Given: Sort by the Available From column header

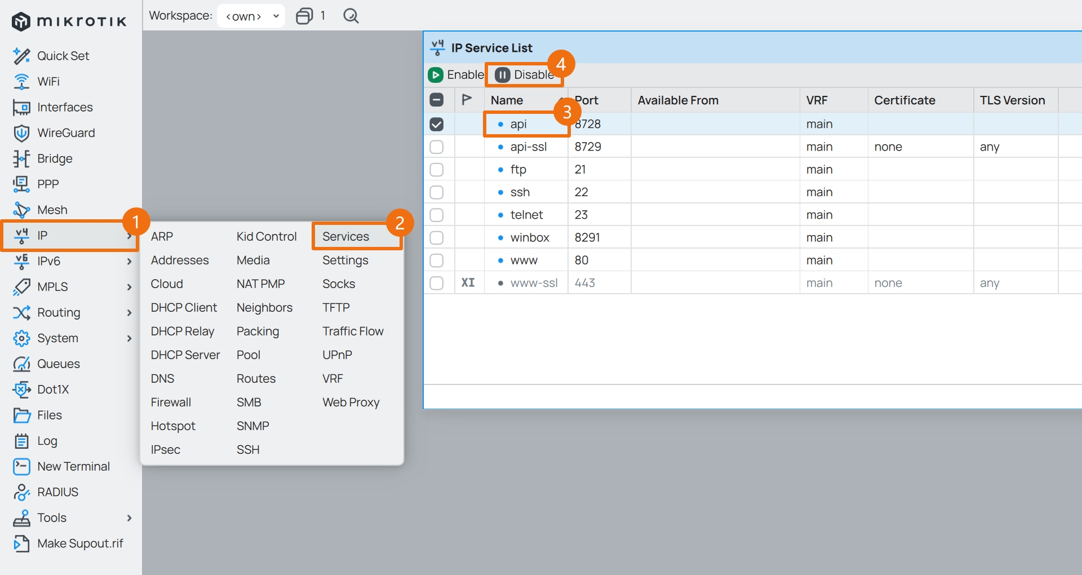Looking at the screenshot, I should [715, 100].
